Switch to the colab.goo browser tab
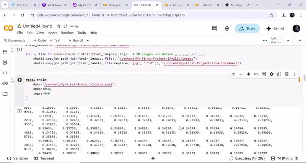Viewport: 306px width, 163px height. point(177,5)
